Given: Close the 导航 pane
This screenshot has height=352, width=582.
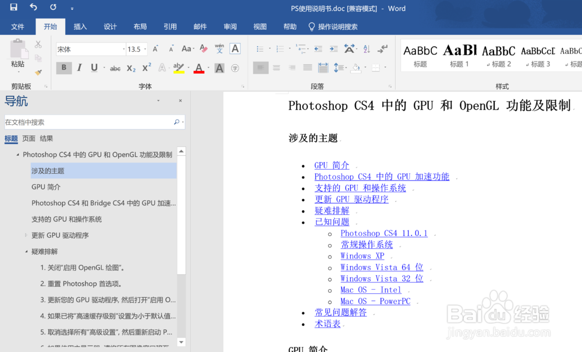Looking at the screenshot, I should click(180, 101).
